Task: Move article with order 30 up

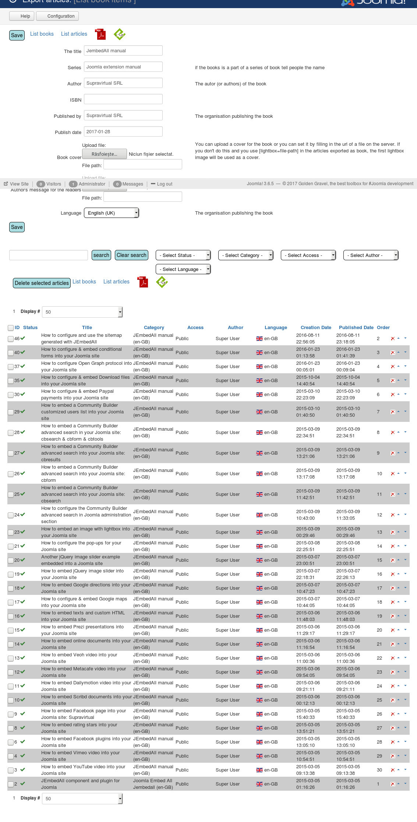Action: [398, 770]
